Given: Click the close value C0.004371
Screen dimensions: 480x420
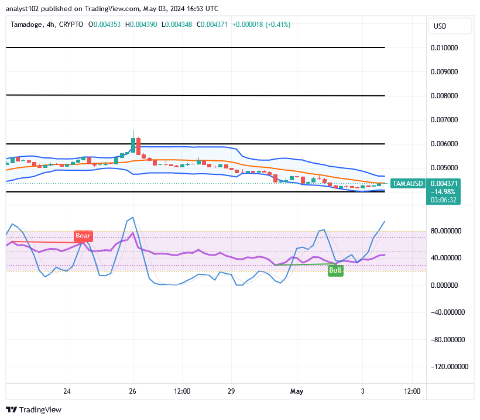Looking at the screenshot, I should click(212, 25).
